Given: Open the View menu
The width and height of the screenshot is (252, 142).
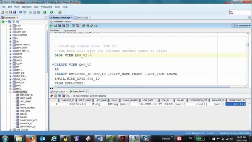Looking at the screenshot, I should pos(17,7).
